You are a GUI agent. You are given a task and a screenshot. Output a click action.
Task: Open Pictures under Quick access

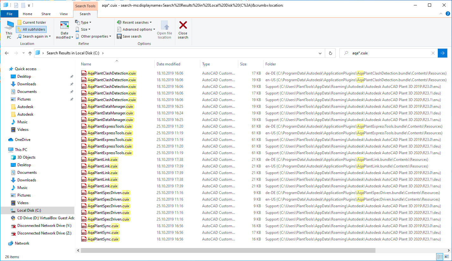click(24, 99)
